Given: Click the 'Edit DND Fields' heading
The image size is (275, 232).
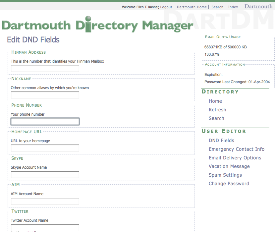Looking at the screenshot, I should coord(33,40).
